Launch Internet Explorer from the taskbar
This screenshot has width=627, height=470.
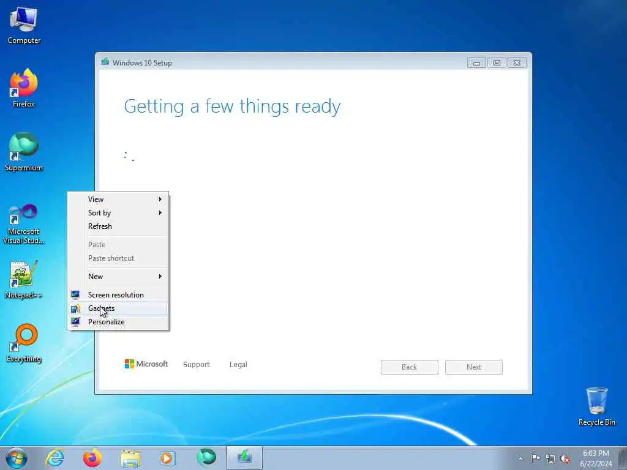click(x=54, y=458)
